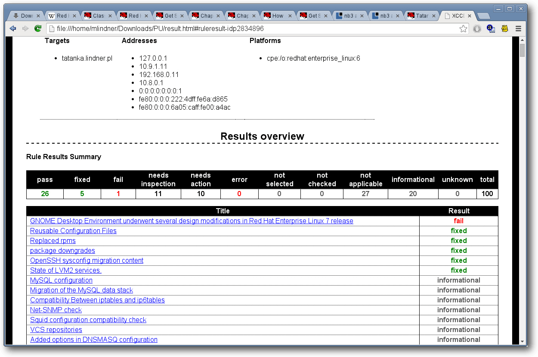Click the vertical scrollbar thumb

[x=523, y=50]
